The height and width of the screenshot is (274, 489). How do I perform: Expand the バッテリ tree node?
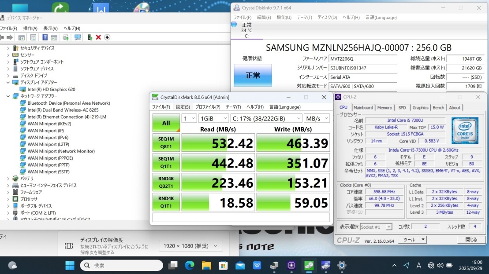8,179
